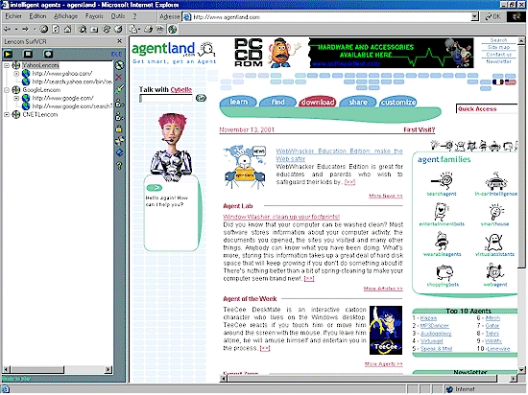The height and width of the screenshot is (395, 528).
Task: Click the blue book icon in SurfVCR sidebar
Action: click(x=119, y=152)
